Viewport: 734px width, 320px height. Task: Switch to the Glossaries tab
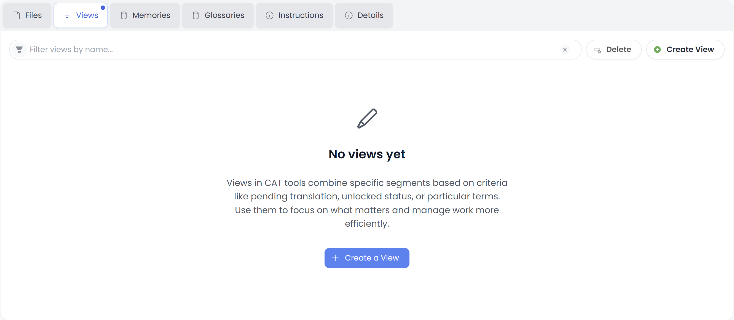218,15
